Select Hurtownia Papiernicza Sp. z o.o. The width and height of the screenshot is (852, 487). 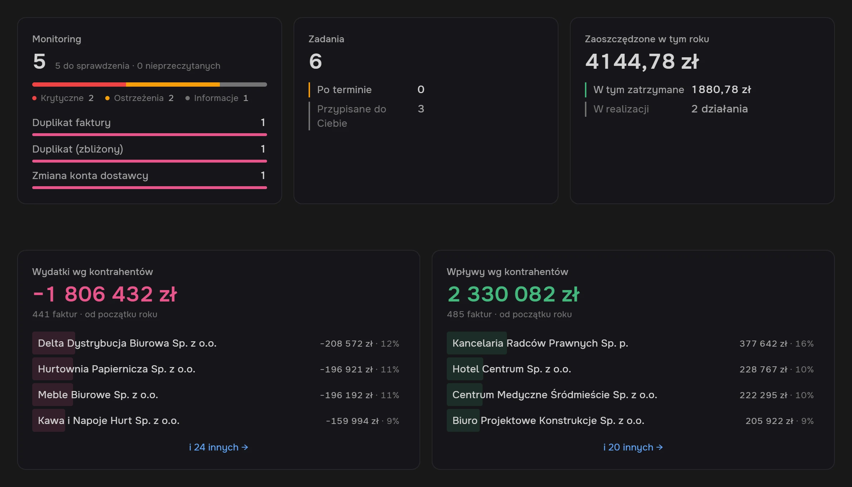coord(216,369)
